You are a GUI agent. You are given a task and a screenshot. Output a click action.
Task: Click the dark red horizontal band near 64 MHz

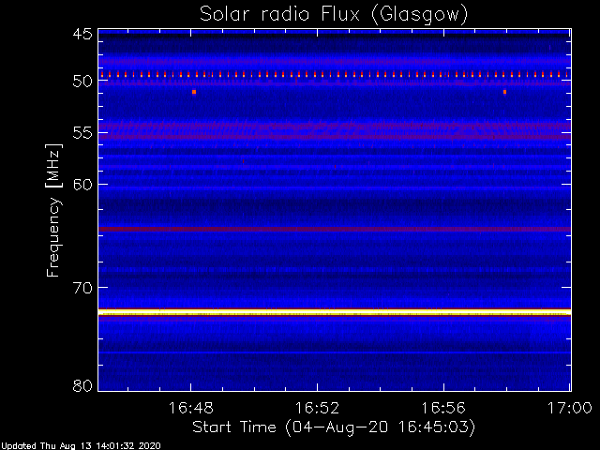coord(335,229)
